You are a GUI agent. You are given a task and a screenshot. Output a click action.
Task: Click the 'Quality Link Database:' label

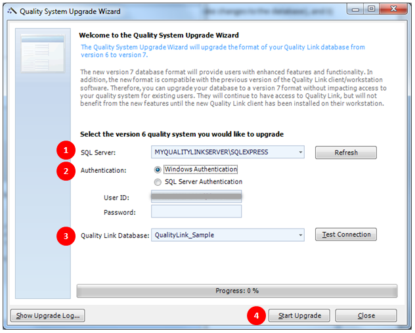(x=115, y=236)
